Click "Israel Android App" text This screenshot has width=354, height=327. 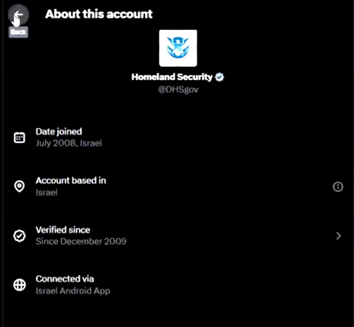pyautogui.click(x=73, y=291)
